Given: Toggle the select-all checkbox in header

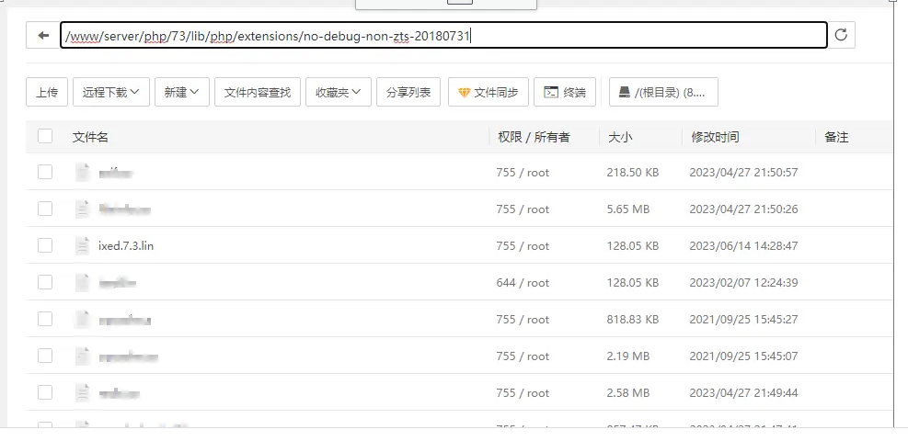Looking at the screenshot, I should (45, 136).
